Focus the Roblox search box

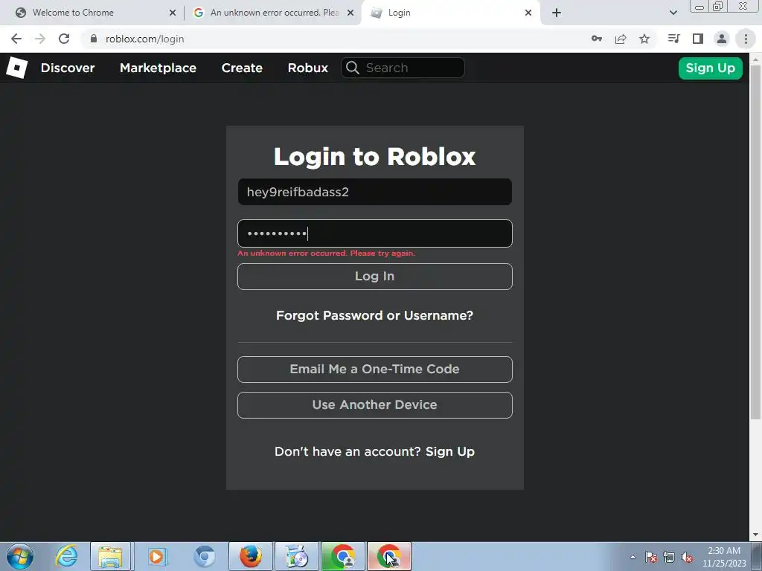pyautogui.click(x=403, y=68)
